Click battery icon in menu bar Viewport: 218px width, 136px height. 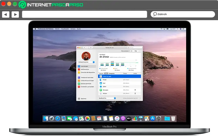tap(168, 29)
